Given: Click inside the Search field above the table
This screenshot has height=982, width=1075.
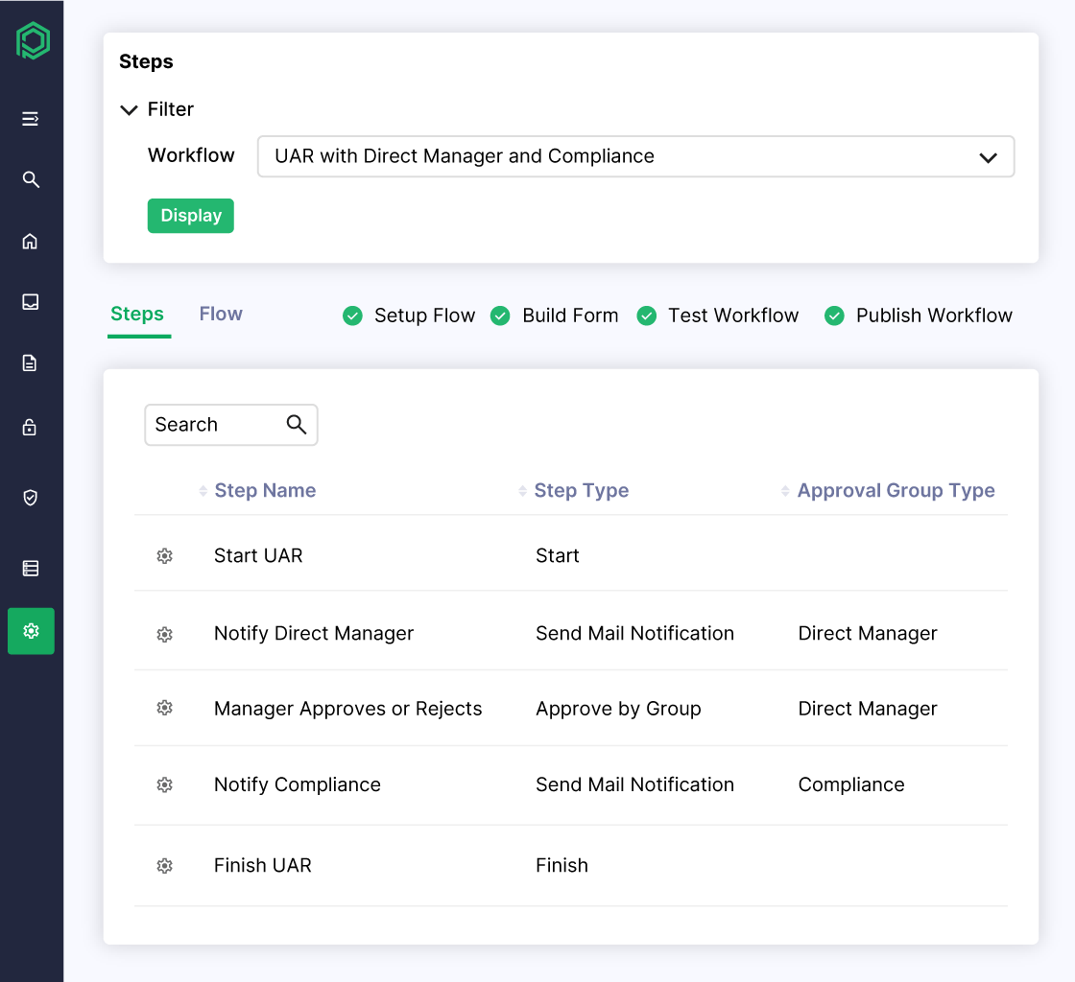Looking at the screenshot, I should tap(216, 424).
